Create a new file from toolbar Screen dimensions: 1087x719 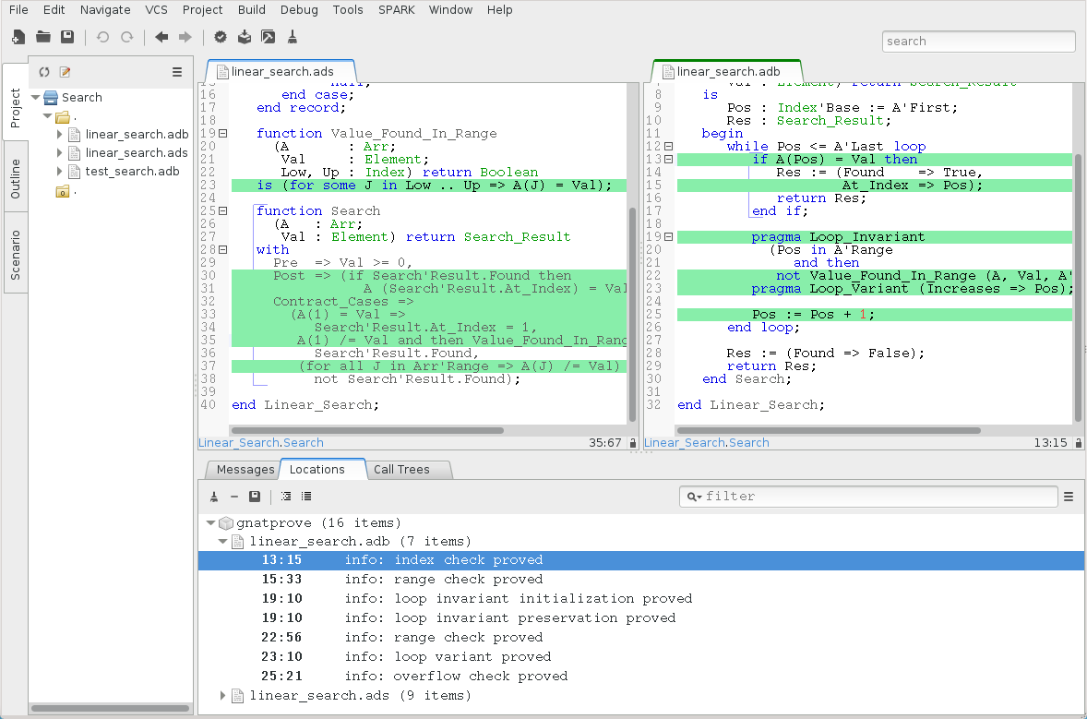pyautogui.click(x=18, y=38)
